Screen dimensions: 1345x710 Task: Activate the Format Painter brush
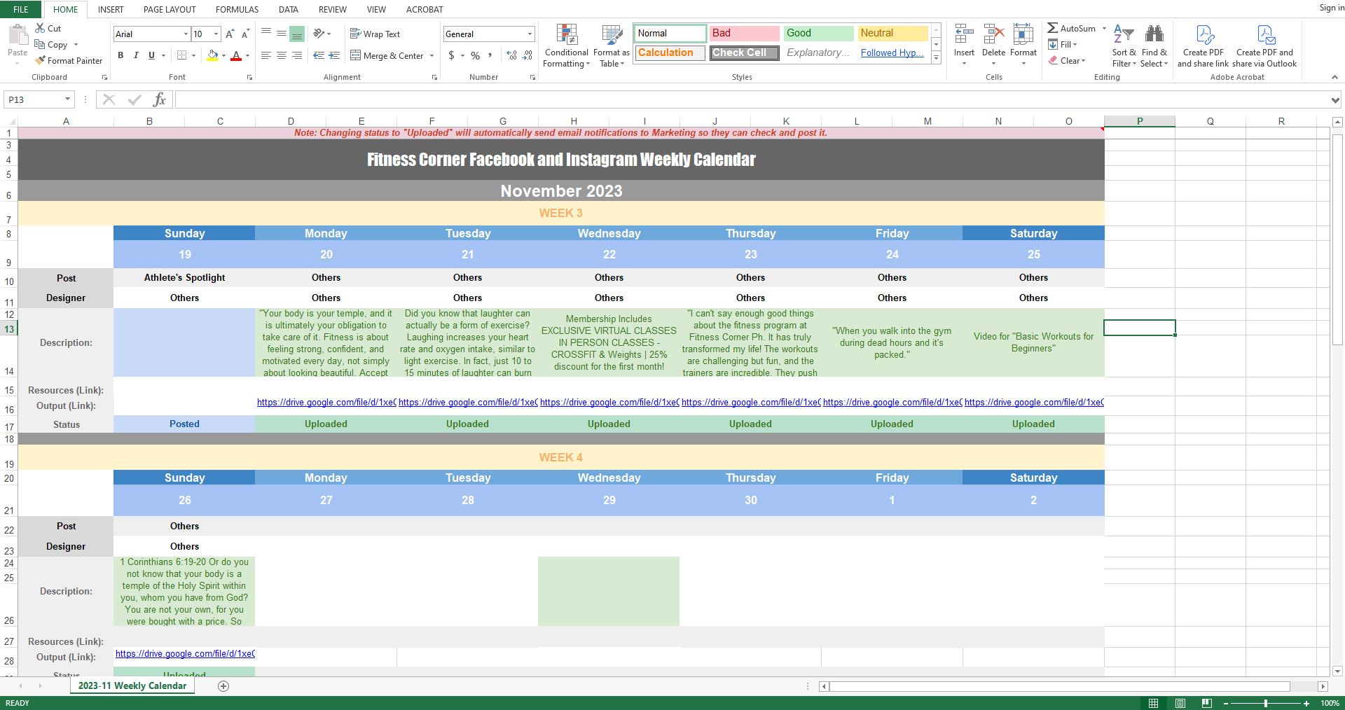40,60
